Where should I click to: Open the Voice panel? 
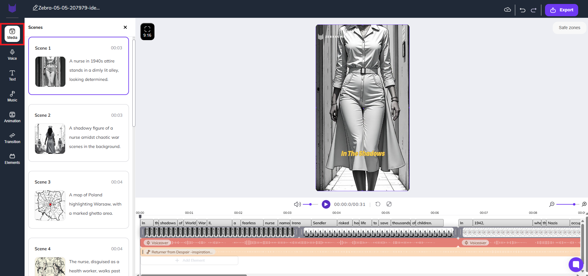[x=12, y=55]
